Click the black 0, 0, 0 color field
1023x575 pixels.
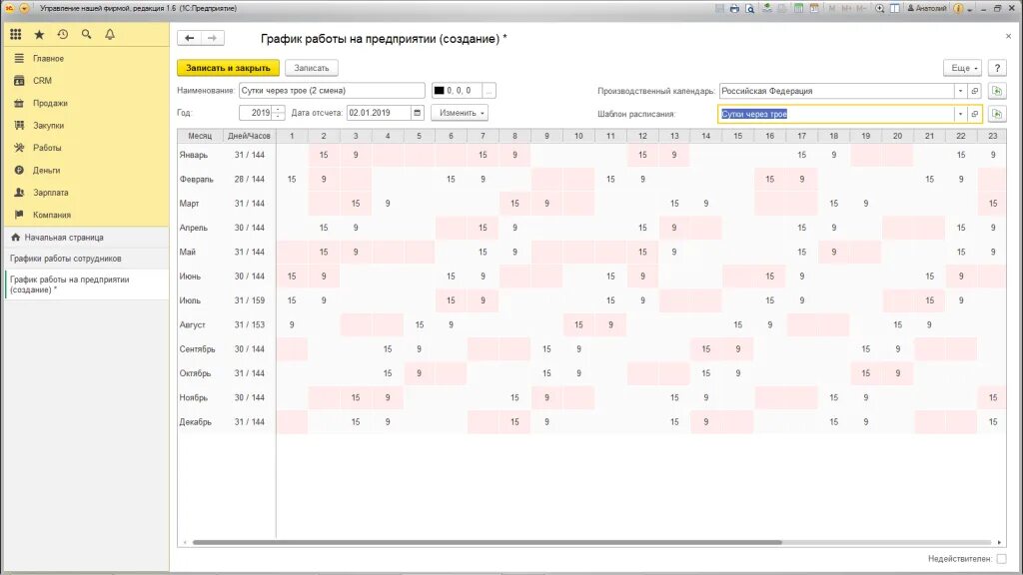click(x=457, y=91)
